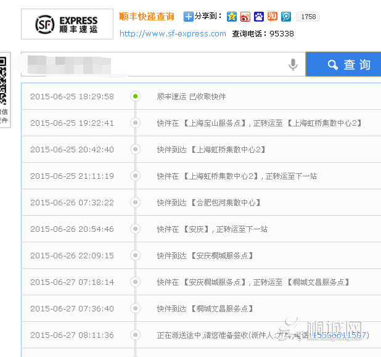Click the courier phone number link
This screenshot has height=357, width=381.
tap(340, 335)
